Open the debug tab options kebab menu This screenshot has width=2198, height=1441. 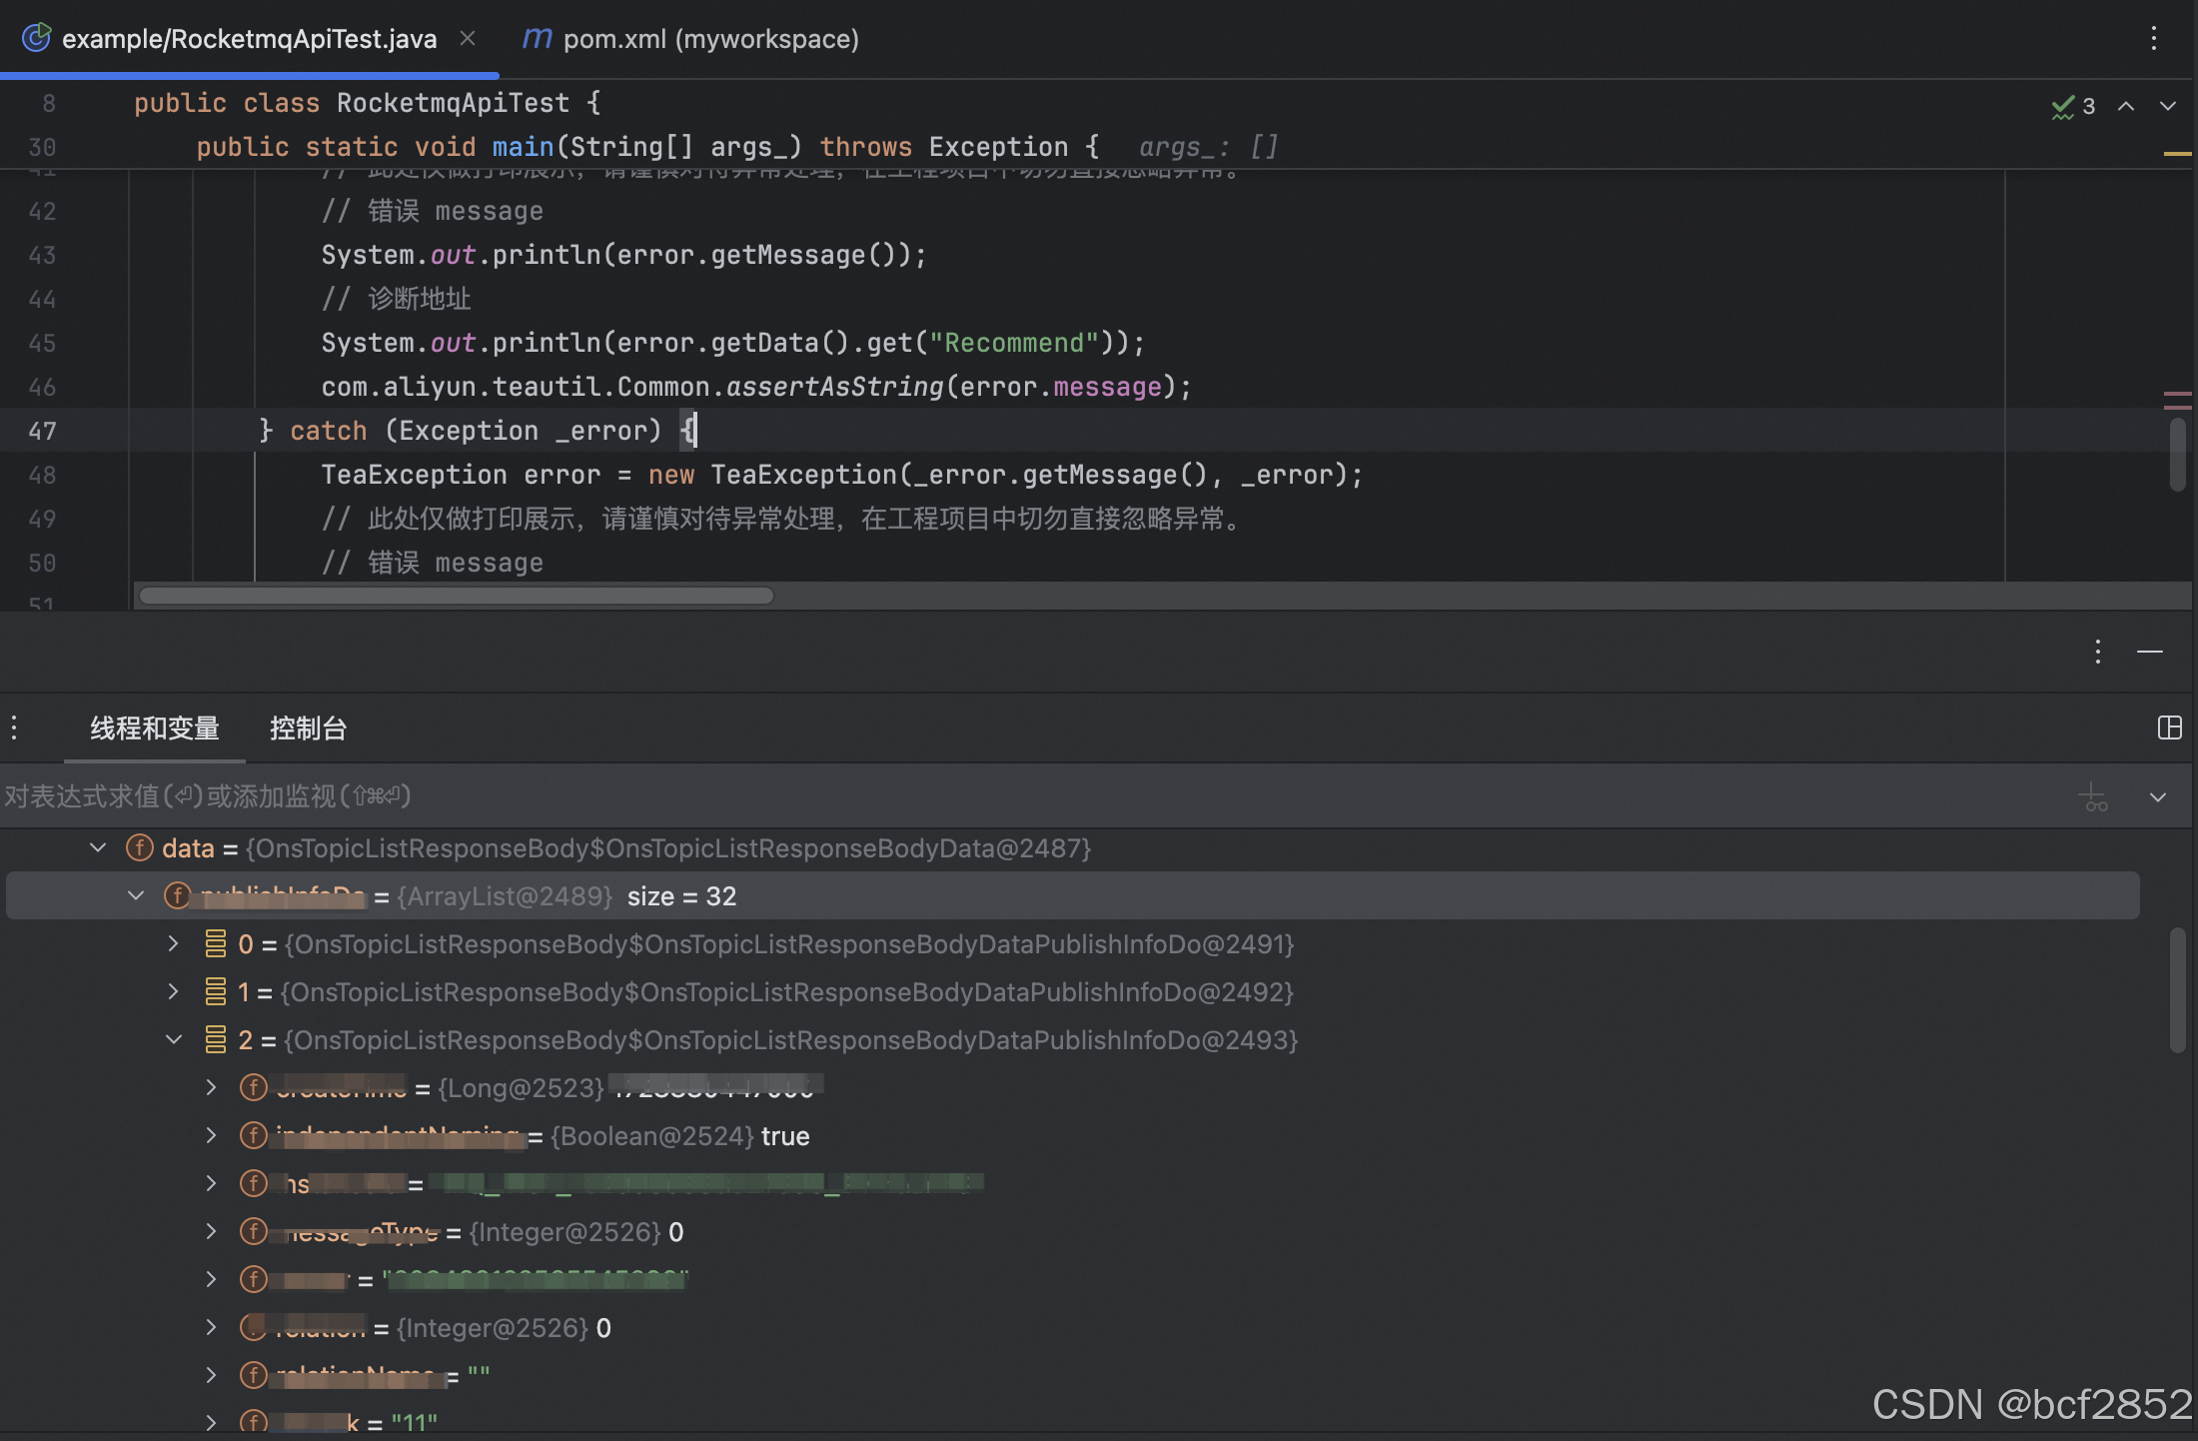click(x=14, y=726)
